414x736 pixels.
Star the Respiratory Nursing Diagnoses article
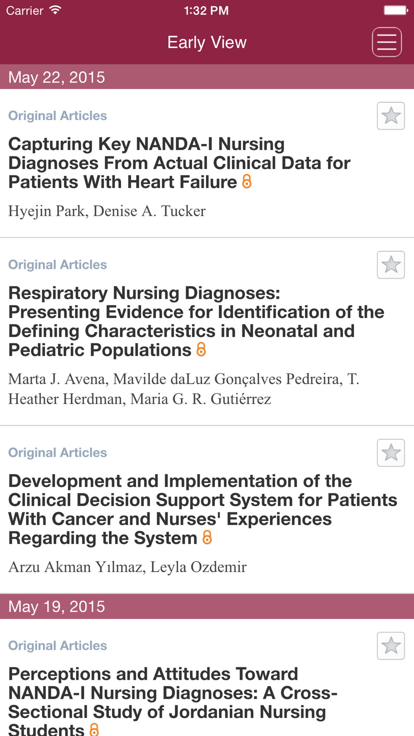[391, 265]
